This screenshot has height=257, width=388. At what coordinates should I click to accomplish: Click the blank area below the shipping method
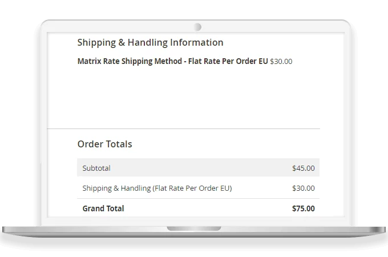184,94
